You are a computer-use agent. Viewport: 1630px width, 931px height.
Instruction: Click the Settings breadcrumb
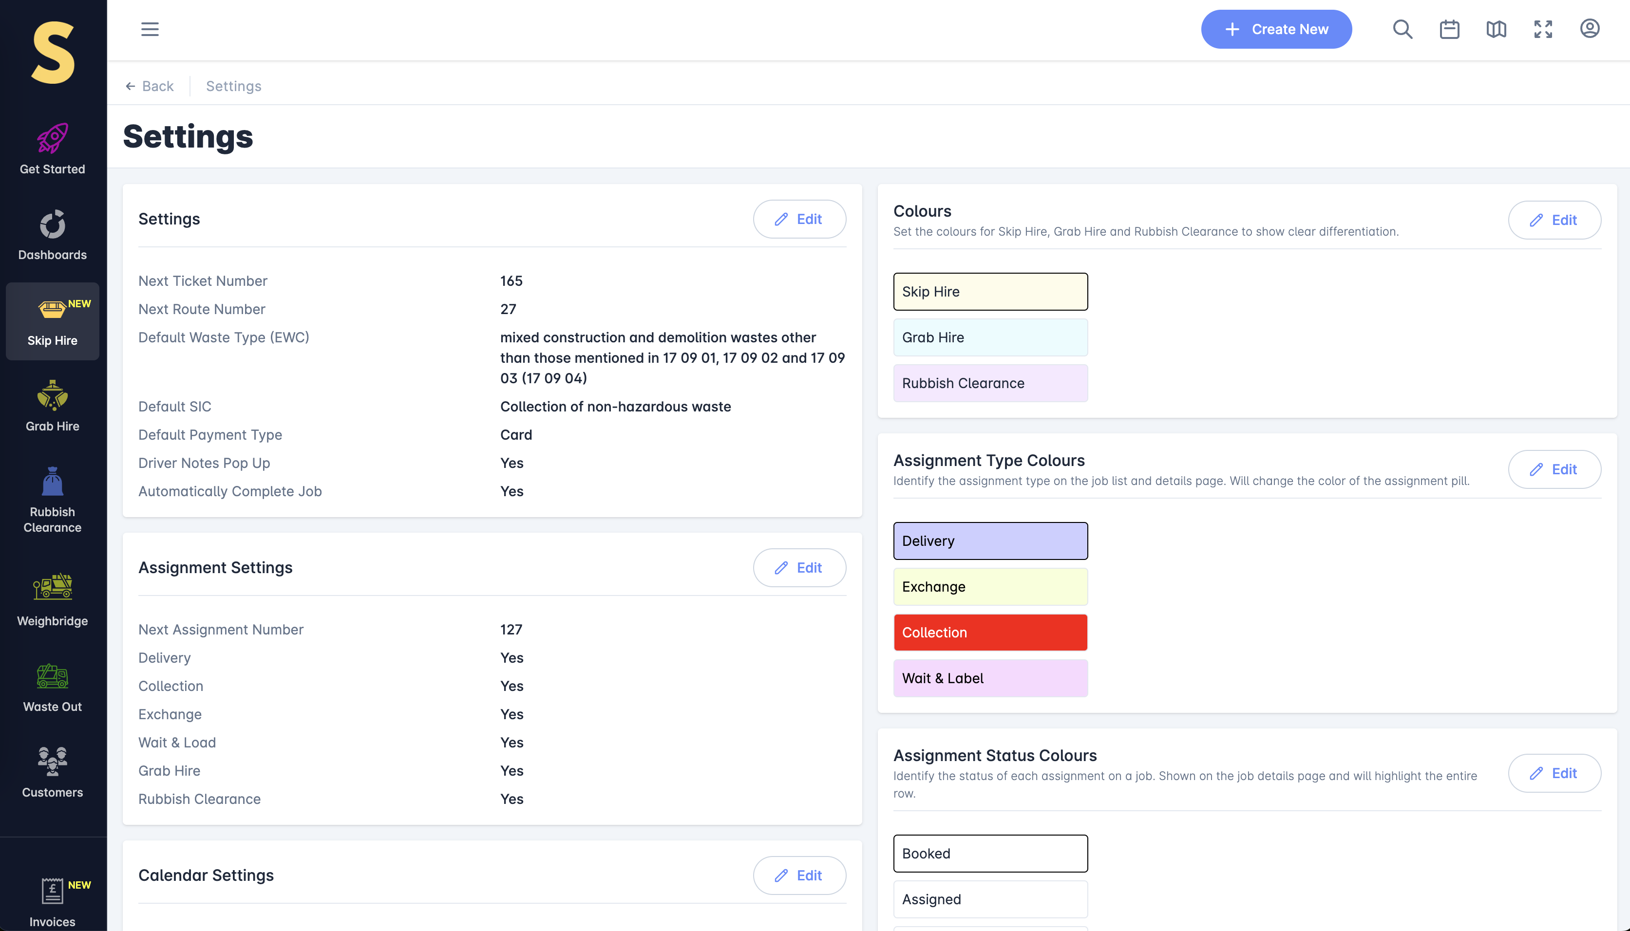coord(233,86)
